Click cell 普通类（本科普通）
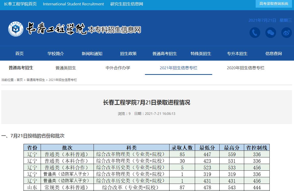The width and height of the screenshot is (294, 191). pos(67,154)
